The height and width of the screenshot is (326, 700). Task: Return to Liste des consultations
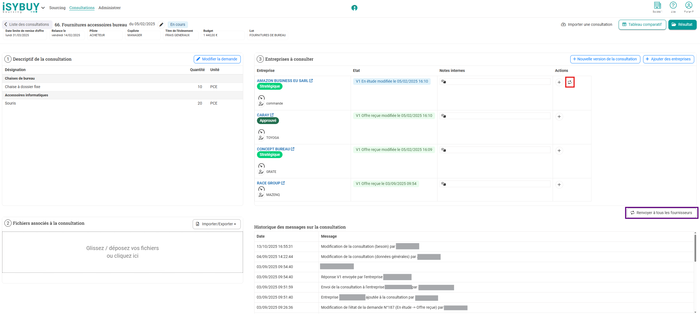click(x=27, y=24)
